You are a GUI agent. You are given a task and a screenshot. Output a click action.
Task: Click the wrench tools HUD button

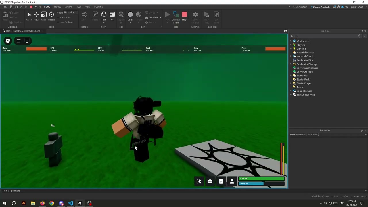(x=199, y=181)
